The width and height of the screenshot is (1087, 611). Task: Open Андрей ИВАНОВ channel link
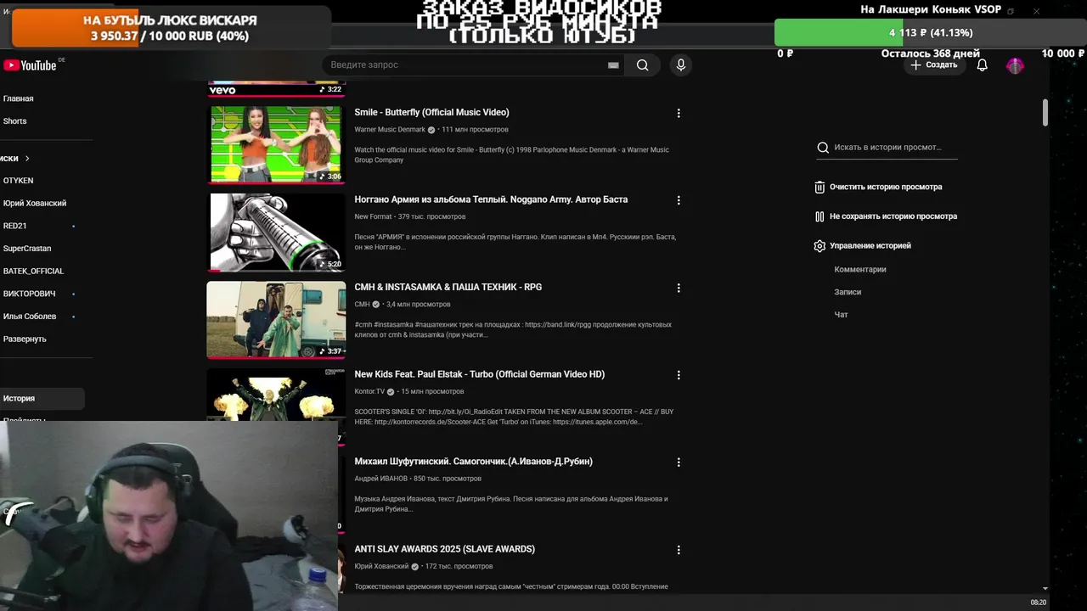(380, 479)
